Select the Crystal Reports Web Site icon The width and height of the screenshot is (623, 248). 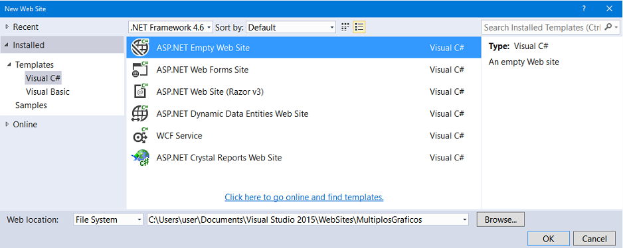click(140, 158)
